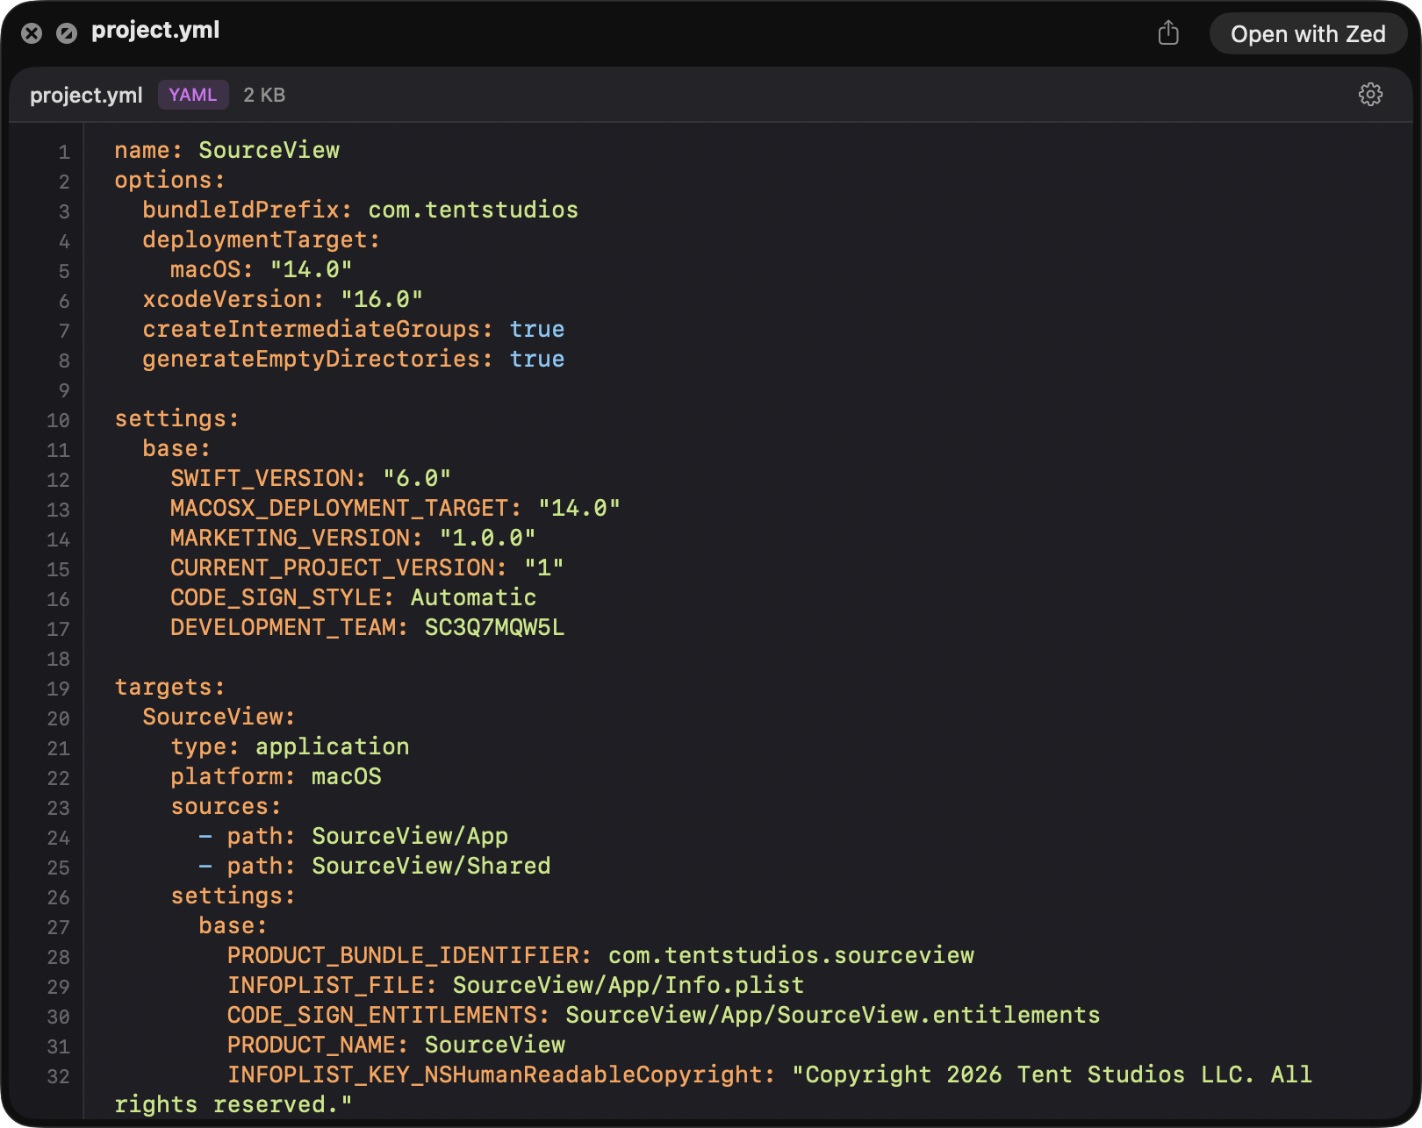The width and height of the screenshot is (1422, 1128).
Task: Click 'application' type value
Action: coord(332,746)
